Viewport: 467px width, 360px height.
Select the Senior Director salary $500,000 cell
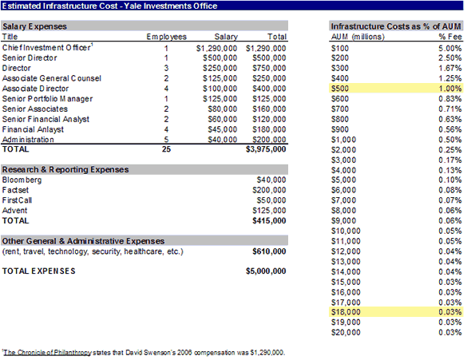pos(220,57)
